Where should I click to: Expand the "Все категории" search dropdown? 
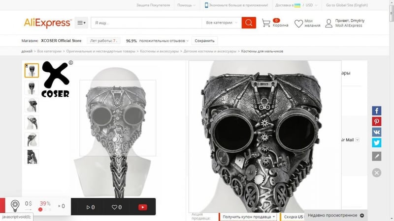click(222, 23)
